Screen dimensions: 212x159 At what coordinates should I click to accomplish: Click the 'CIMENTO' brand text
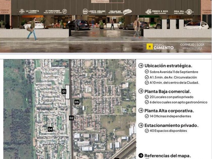pyautogui.click(x=164, y=48)
